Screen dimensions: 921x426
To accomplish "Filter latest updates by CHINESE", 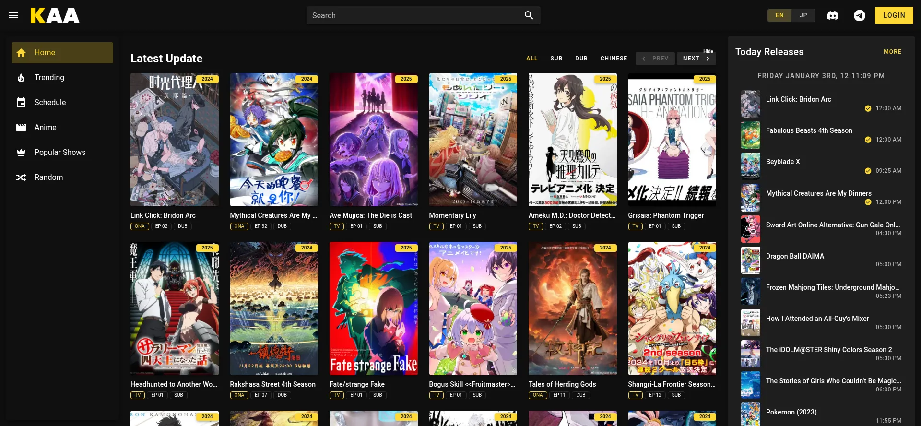I will (x=614, y=59).
